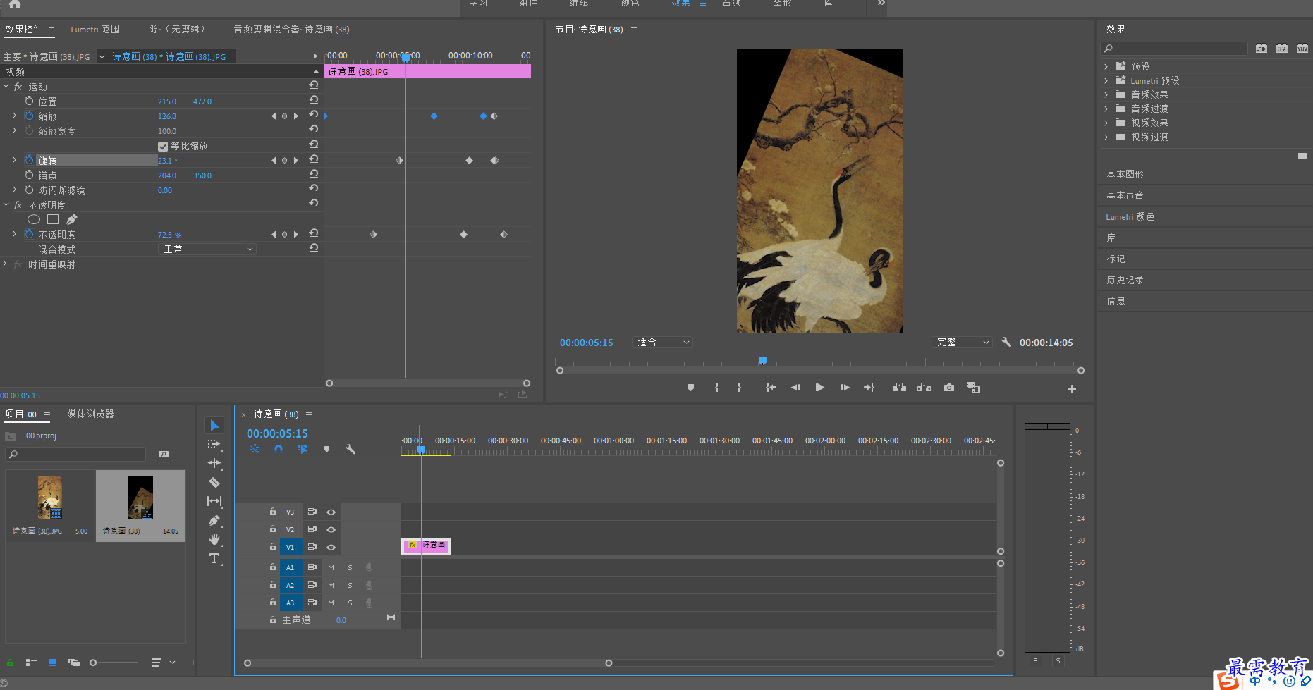Reset the Position parameter
Image resolution: width=1313 pixels, height=690 pixels.
pyautogui.click(x=314, y=101)
